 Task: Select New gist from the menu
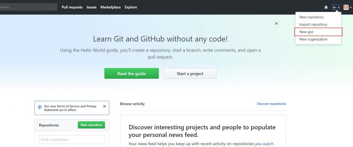click(x=306, y=32)
